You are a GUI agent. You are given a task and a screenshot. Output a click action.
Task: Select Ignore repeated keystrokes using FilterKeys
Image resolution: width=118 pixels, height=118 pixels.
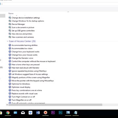coord(29,71)
